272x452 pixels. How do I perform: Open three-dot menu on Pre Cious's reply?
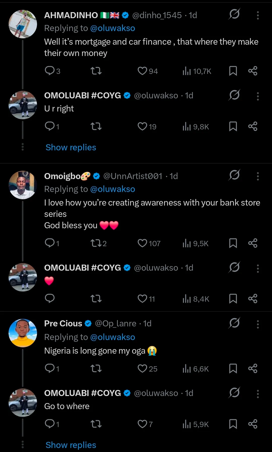point(258,324)
